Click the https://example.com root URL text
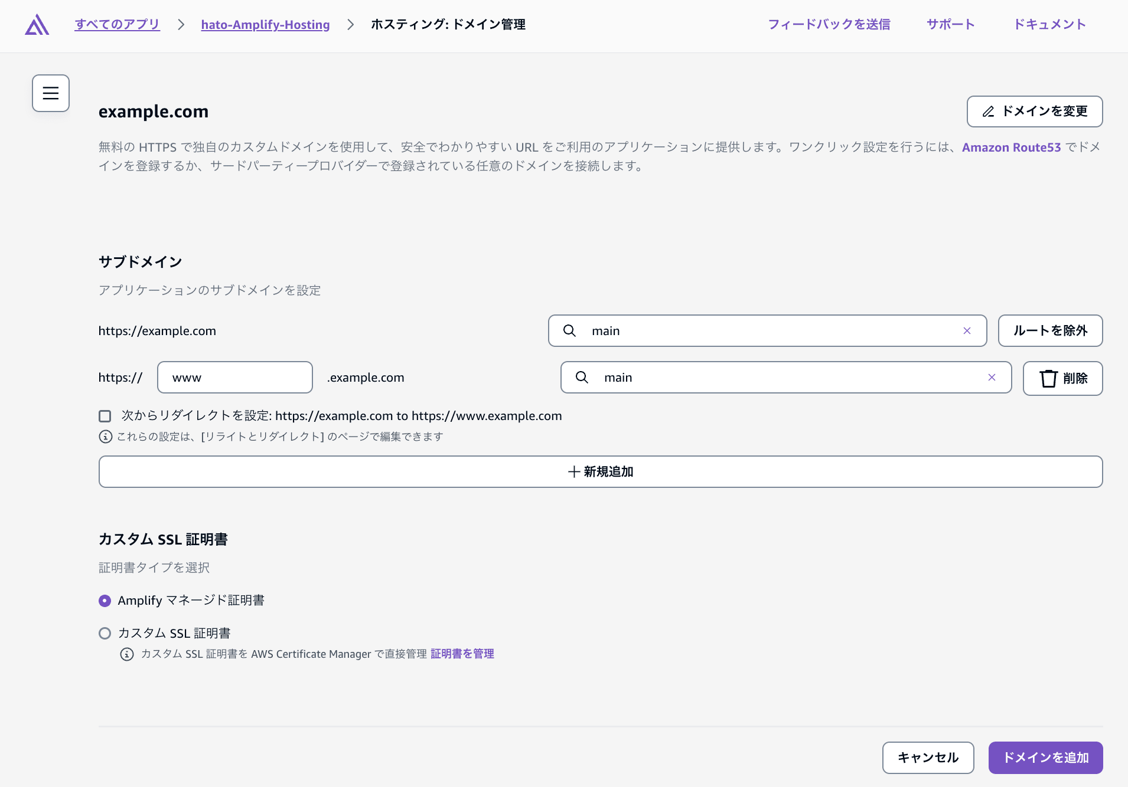 [157, 331]
